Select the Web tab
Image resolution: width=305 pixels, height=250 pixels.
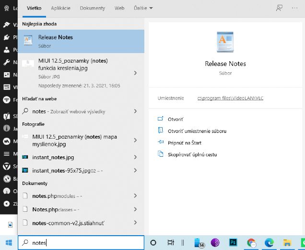click(119, 8)
